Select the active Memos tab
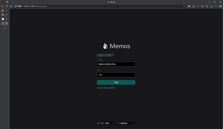223x129 pixels. pyautogui.click(x=3, y=23)
